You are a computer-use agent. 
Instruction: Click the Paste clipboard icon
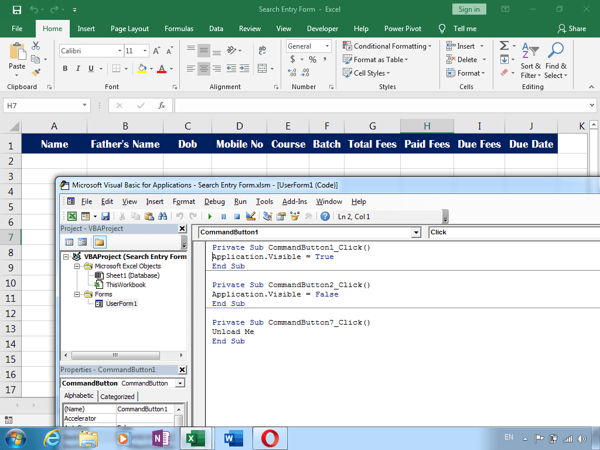point(17,52)
